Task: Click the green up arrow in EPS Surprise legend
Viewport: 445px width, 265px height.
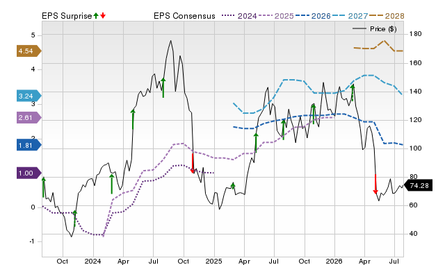Action: 96,15
